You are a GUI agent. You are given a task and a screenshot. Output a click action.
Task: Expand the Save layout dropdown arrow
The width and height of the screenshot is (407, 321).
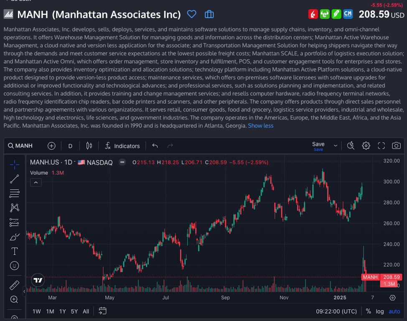pos(336,146)
